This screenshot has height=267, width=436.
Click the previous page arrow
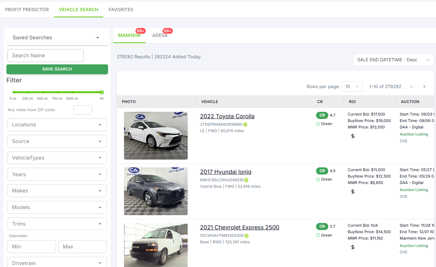[412, 87]
